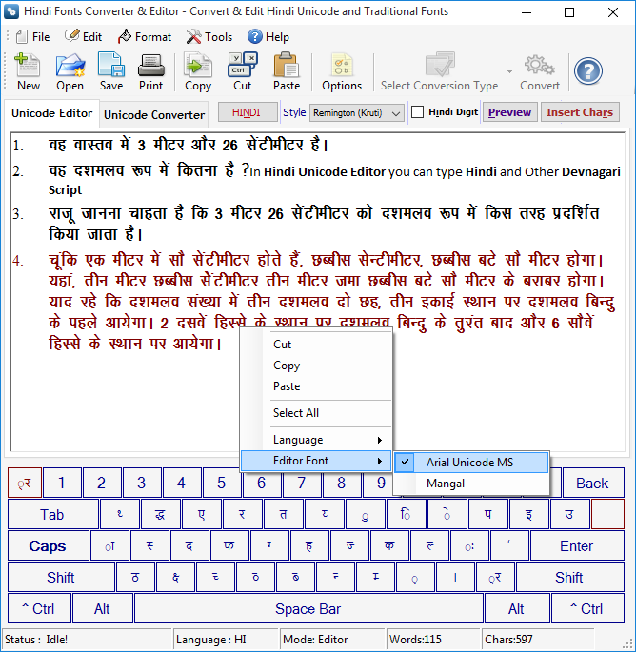636x652 pixels.
Task: Toggle the Caps key on keyboard
Action: point(48,545)
